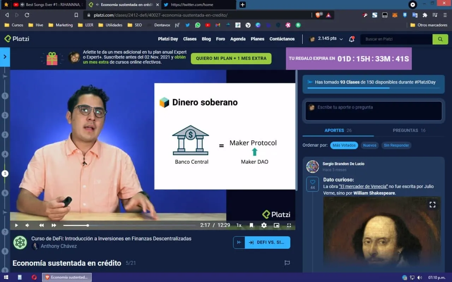Open the Agenda menu item
452x282 pixels.
238,39
